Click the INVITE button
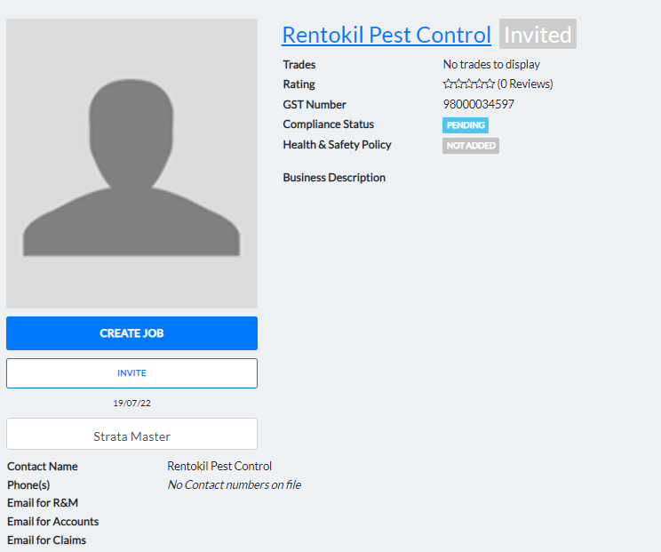Image resolution: width=661 pixels, height=552 pixels. tap(131, 373)
